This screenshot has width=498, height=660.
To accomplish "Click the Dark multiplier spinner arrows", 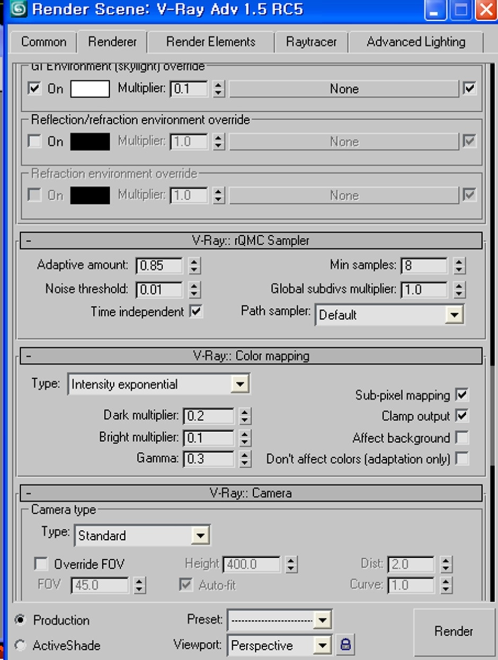I will coord(244,416).
